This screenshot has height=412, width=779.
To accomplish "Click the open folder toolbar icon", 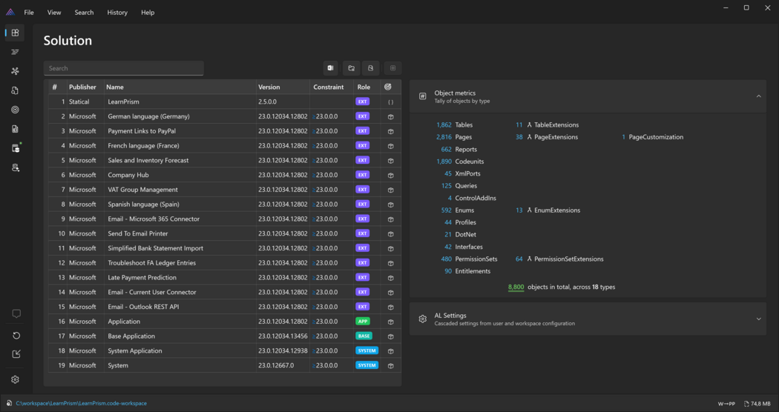I will 351,68.
